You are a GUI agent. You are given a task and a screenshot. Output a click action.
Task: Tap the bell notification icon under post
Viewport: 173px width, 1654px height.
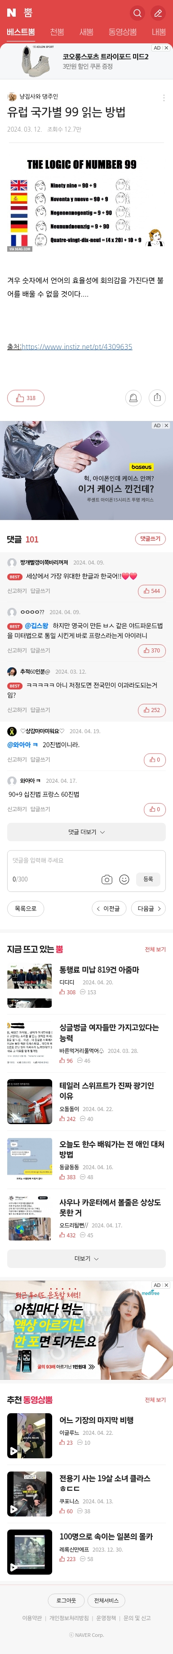tap(133, 398)
